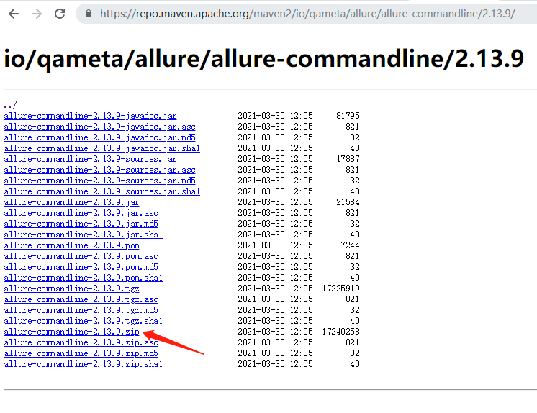Viewport: 537px width, 413px height.
Task: Open allure-commandline-2.13.9.pom link
Action: (71, 245)
